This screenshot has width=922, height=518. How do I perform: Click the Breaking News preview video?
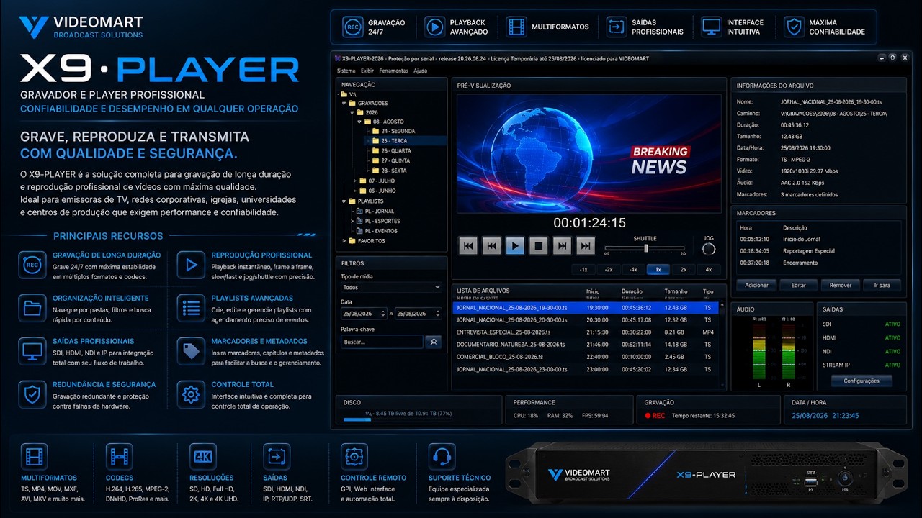(589, 153)
